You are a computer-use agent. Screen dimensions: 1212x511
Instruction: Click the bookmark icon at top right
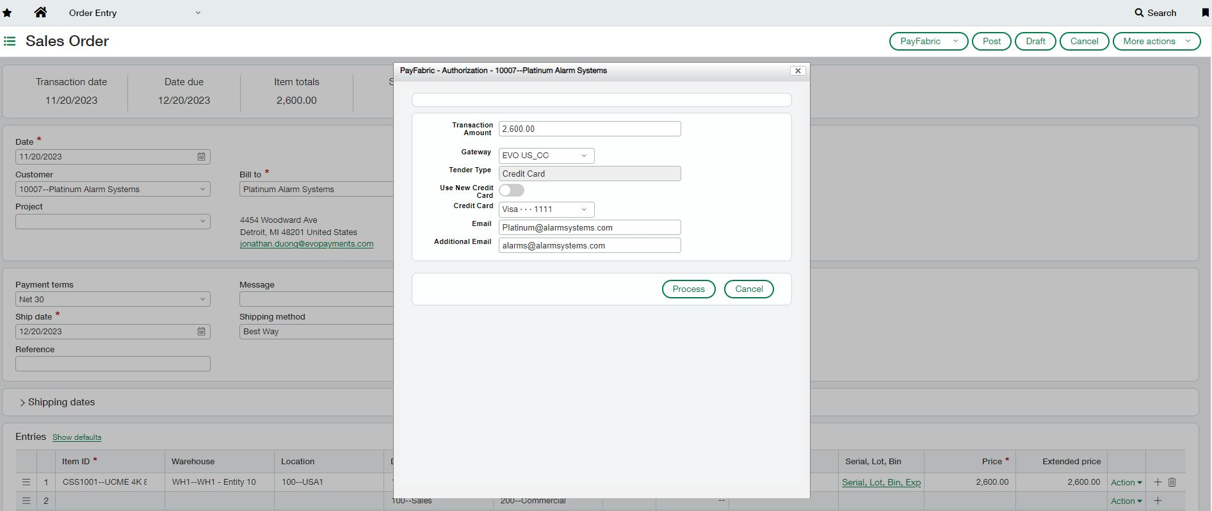(1204, 13)
